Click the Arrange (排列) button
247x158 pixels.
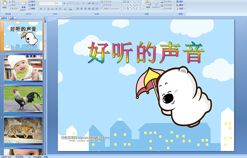click(148, 5)
